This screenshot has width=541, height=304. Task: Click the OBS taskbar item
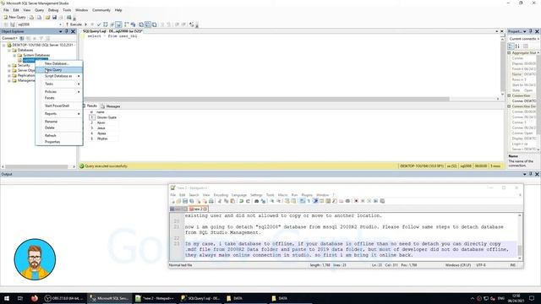pyautogui.click(x=64, y=298)
